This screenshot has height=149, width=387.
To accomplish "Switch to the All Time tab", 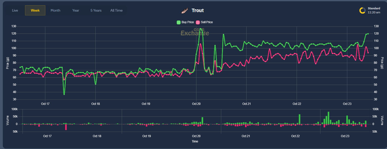I will 116,10.
